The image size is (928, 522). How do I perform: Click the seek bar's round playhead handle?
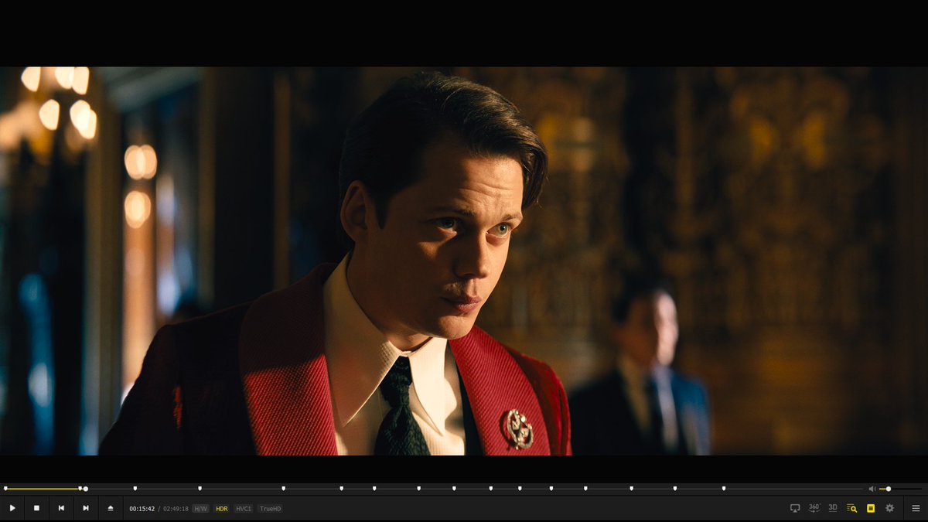[x=85, y=489]
